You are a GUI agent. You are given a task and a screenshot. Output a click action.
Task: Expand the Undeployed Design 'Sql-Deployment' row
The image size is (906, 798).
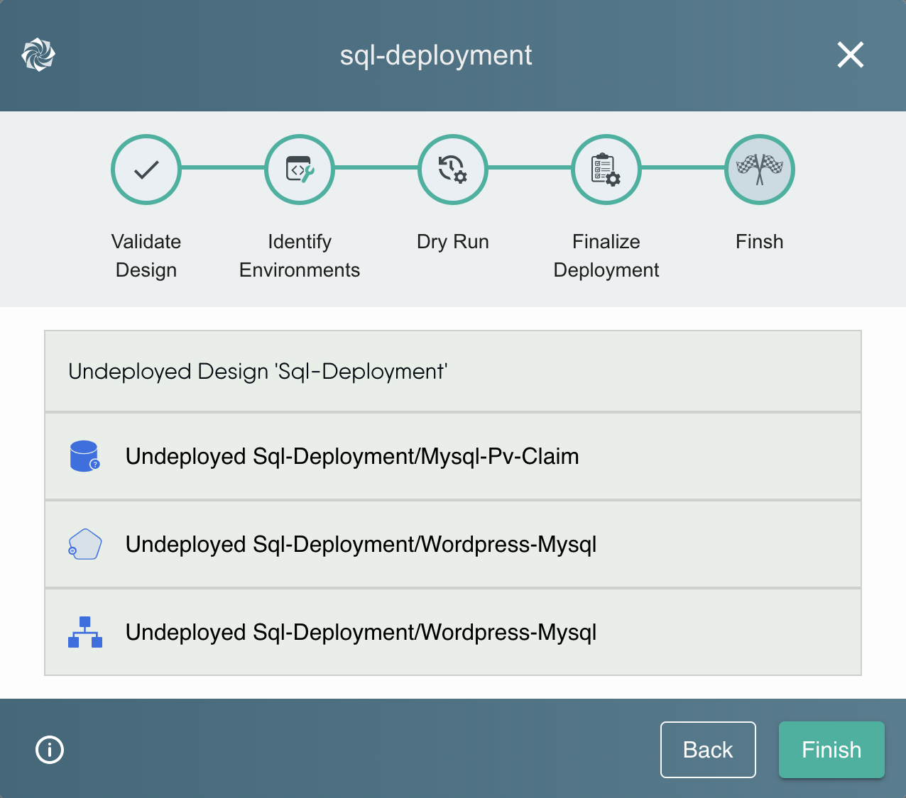(453, 371)
